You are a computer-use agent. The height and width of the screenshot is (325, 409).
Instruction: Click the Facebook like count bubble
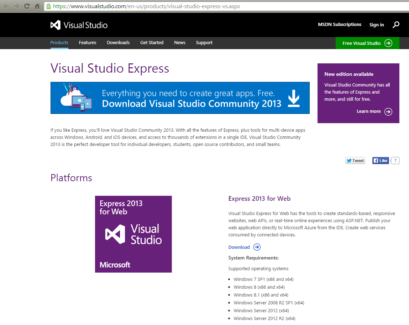coord(395,161)
